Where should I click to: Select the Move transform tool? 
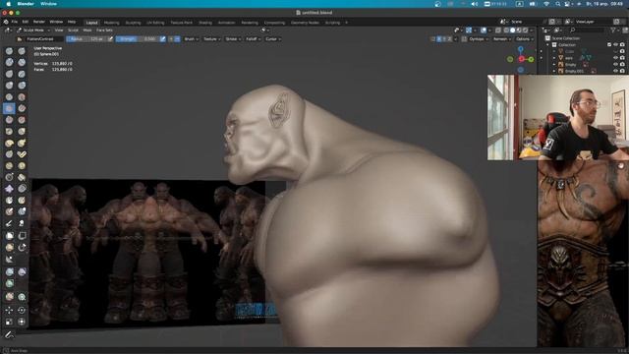point(9,311)
